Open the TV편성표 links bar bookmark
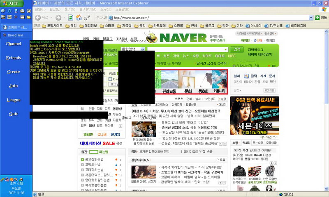 (x=273, y=26)
